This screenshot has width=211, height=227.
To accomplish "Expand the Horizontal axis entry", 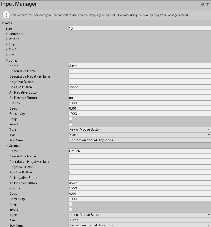I will point(7,34).
